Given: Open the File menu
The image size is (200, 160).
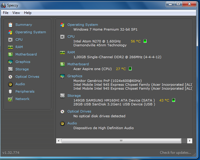Looking at the screenshot, I should tap(6, 13).
